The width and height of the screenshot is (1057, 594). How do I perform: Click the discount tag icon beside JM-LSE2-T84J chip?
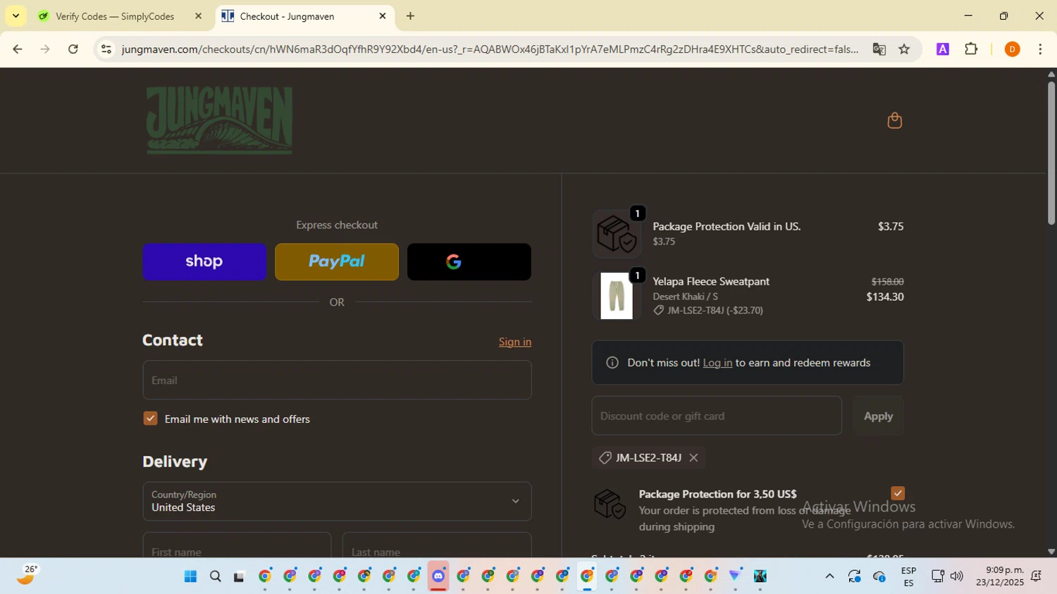coord(605,458)
